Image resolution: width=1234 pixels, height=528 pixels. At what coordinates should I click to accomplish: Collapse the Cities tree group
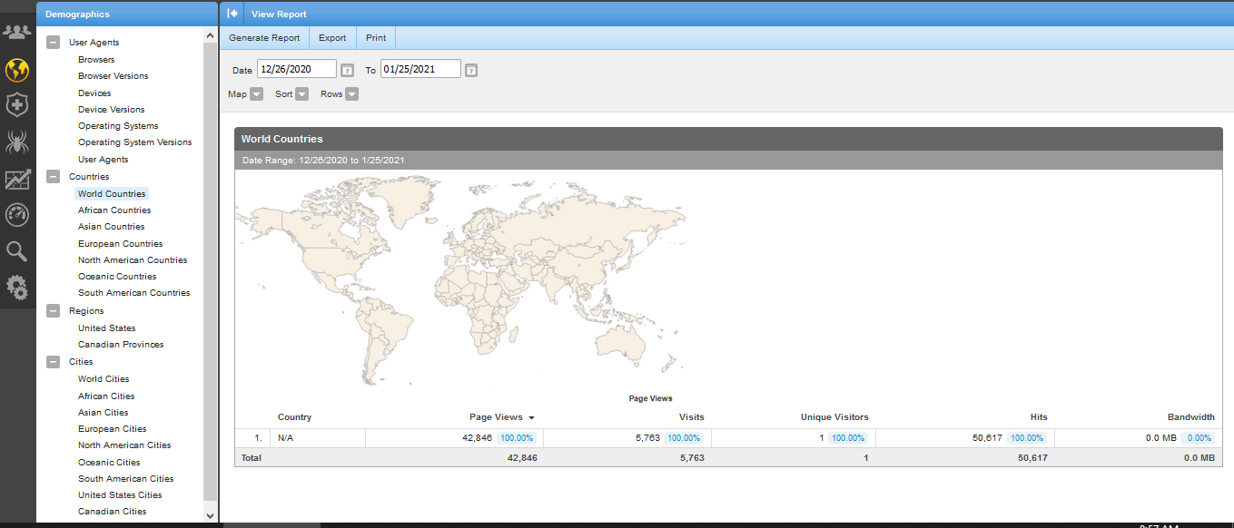(54, 362)
